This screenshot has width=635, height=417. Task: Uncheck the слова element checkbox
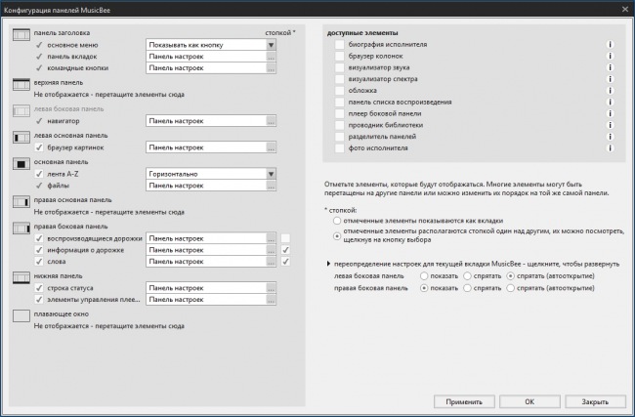[x=39, y=262]
